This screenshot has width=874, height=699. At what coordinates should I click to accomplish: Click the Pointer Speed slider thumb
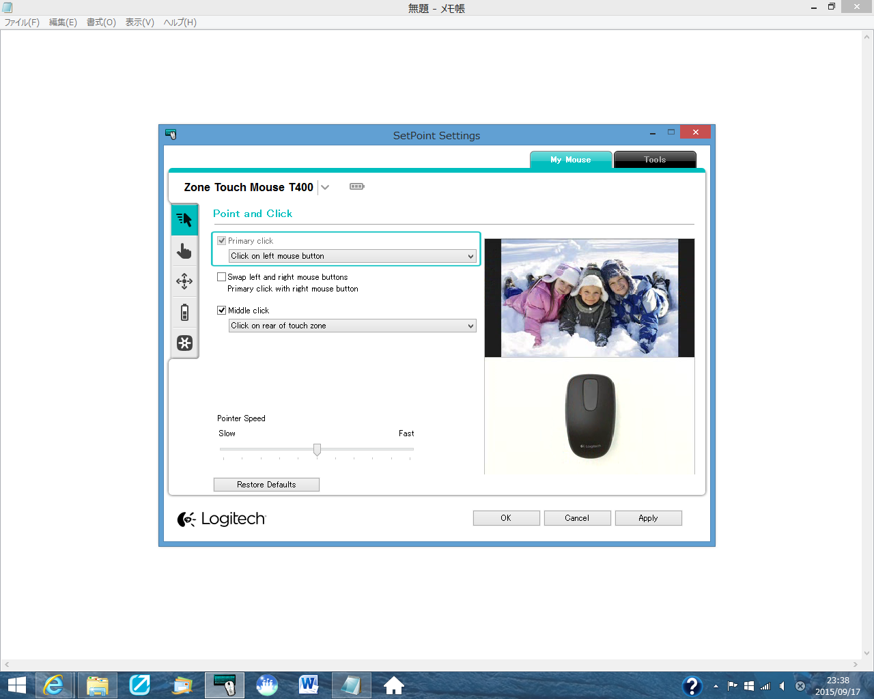pyautogui.click(x=317, y=449)
